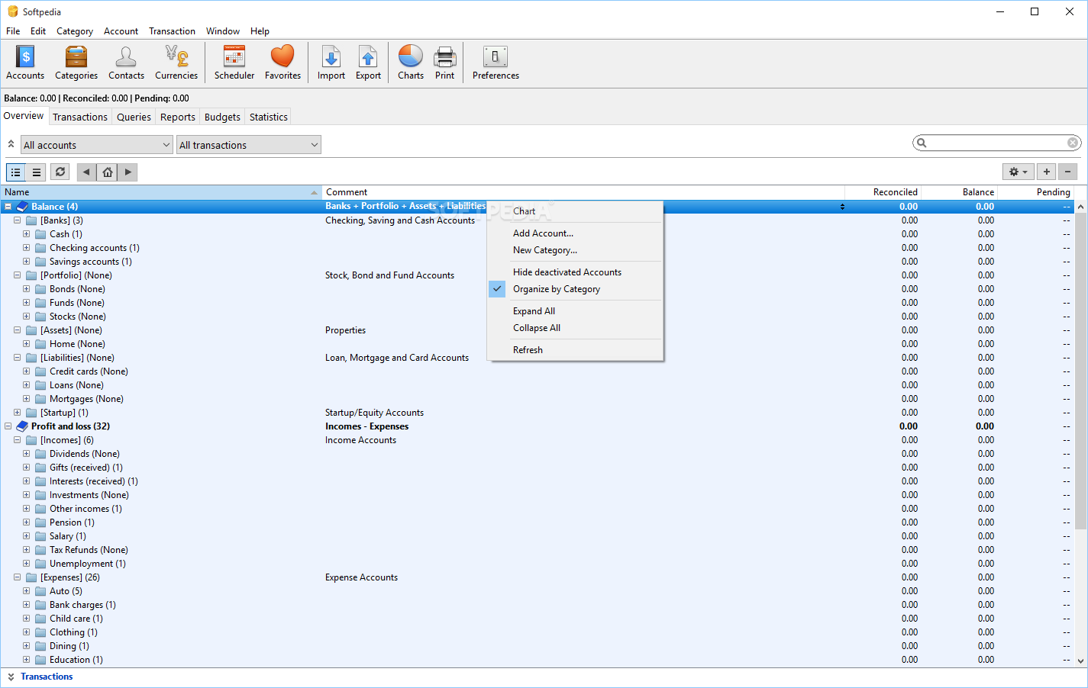Click the refresh arrows button

[60, 172]
